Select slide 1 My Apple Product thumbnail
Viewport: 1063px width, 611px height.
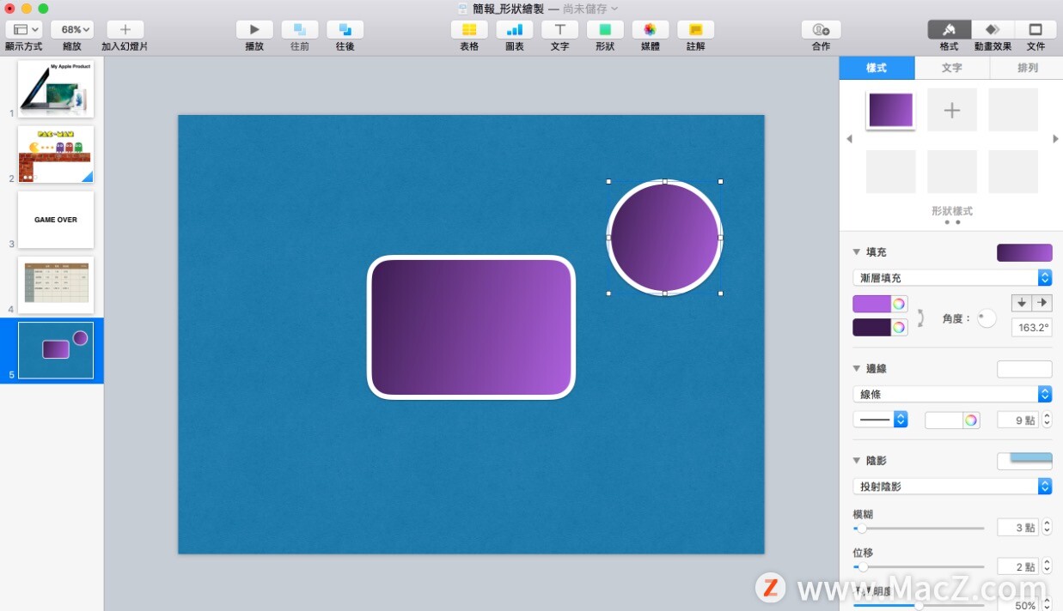tap(56, 88)
